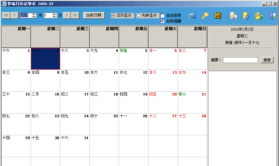Click the golden key password icon
Viewport: 279px width, 166px height.
205,16
